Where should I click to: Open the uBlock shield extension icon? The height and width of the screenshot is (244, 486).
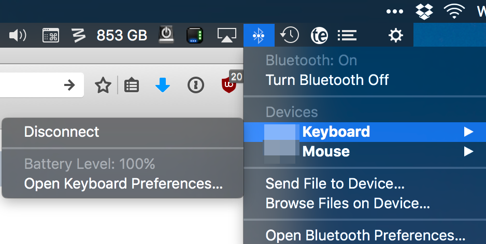click(x=228, y=85)
